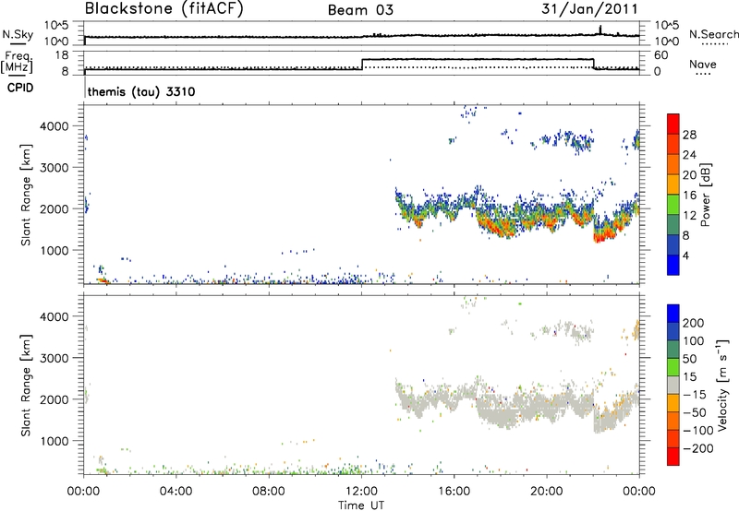Viewport: 739px width, 511px height.
Task: Click the light green Power segment between 12 and 16
Action: pos(673,204)
